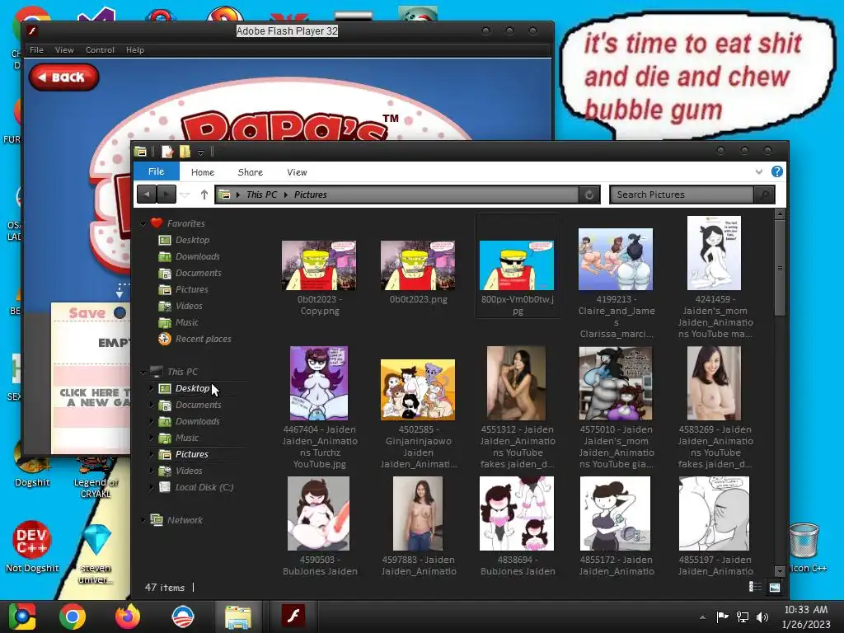Click the Obama logo taskbar icon
The height and width of the screenshot is (633, 844).
point(182,616)
